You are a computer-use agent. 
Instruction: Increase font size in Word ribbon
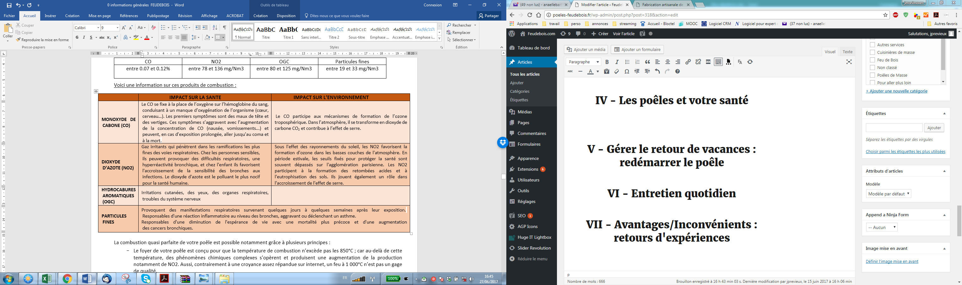tap(124, 28)
